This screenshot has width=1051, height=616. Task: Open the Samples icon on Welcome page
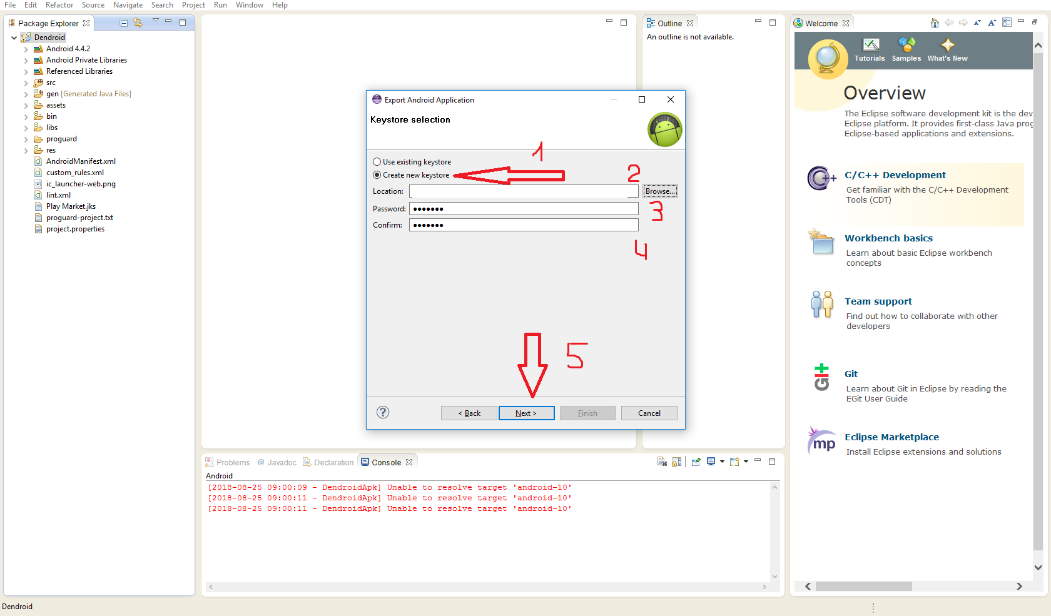(906, 46)
